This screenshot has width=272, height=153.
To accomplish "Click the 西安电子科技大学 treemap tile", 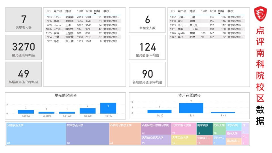I will coord(125,134).
